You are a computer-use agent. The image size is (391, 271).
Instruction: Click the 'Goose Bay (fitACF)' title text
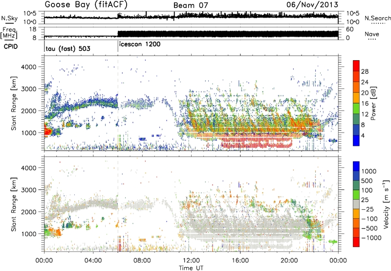point(86,5)
